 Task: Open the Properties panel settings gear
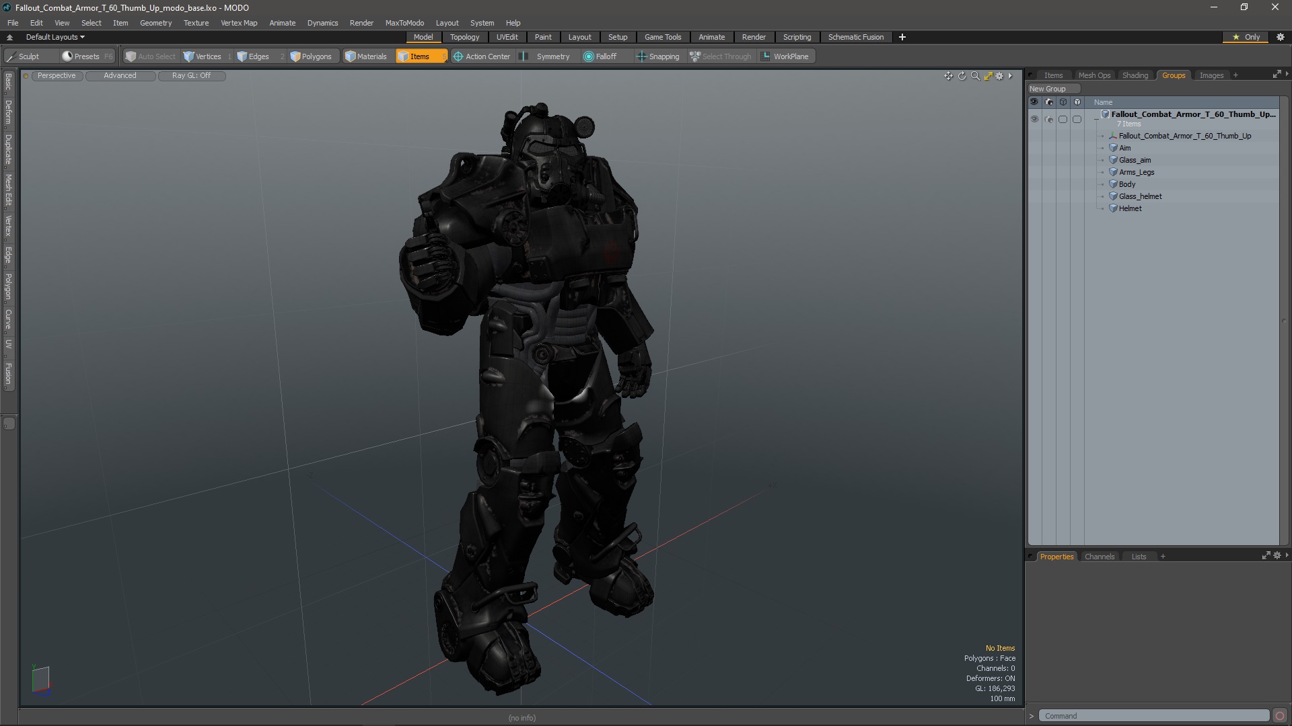click(1277, 556)
